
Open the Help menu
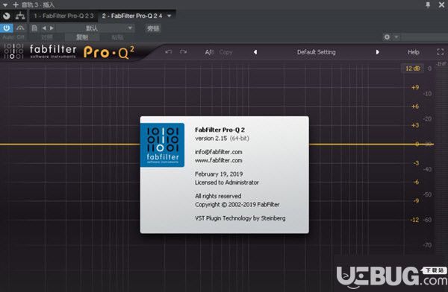click(x=414, y=52)
